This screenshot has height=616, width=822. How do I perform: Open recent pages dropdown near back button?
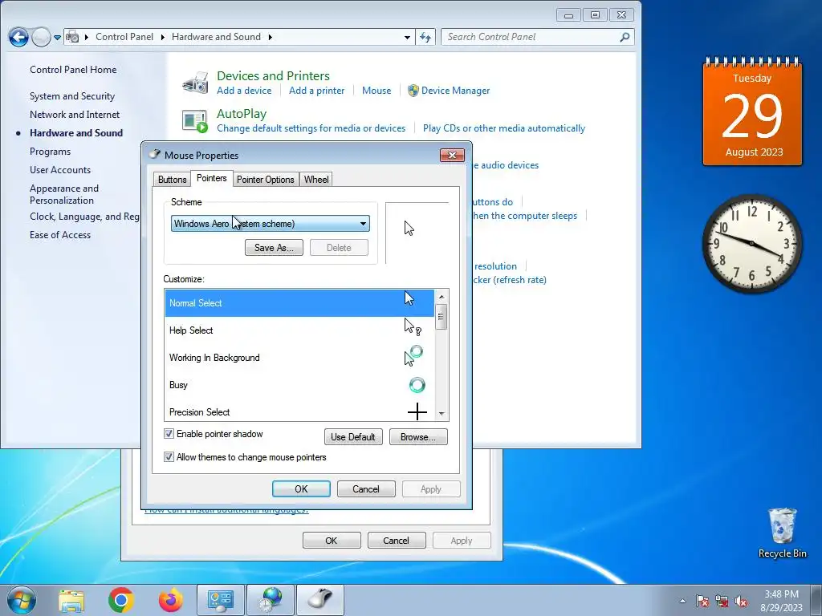(x=57, y=37)
